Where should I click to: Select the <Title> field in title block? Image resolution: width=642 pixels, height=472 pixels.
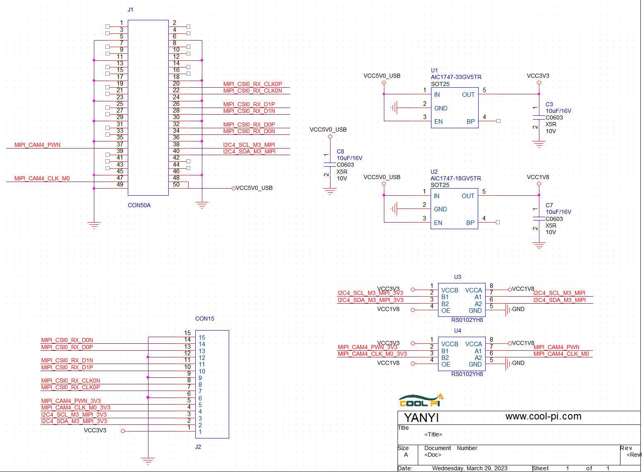click(433, 434)
